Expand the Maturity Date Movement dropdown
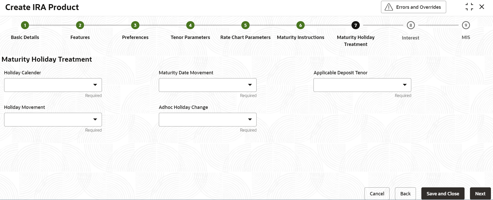Viewport: 493px width, 200px height. 208,85
